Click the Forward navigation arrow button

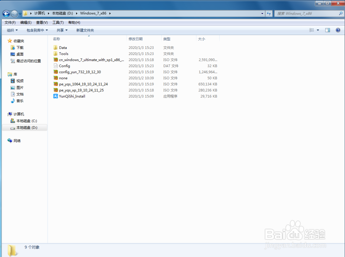click(x=14, y=14)
